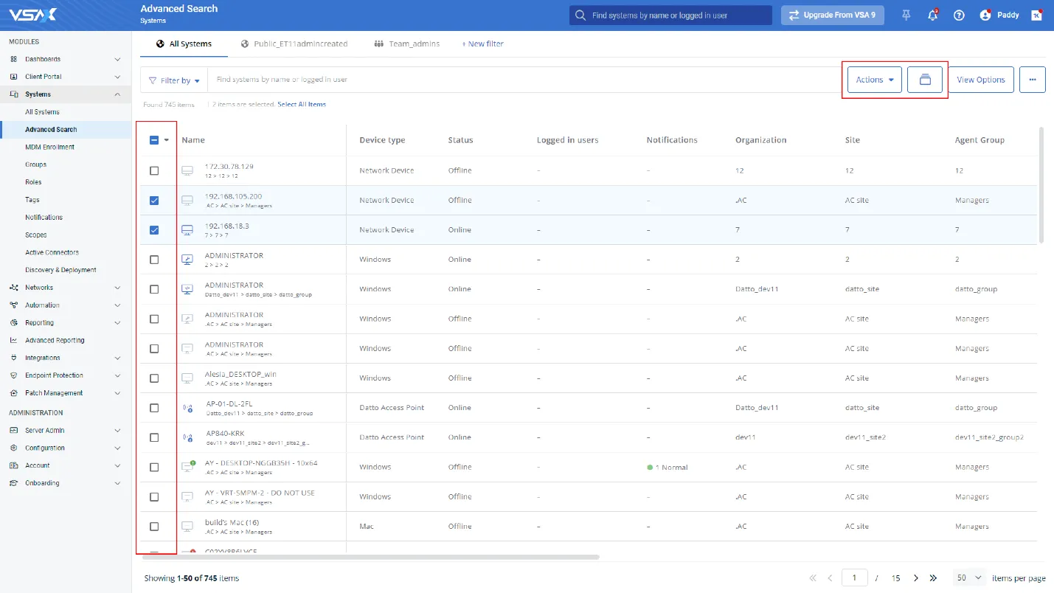This screenshot has width=1054, height=593.
Task: Uncheck the 192.168.105.200 row checkbox
Action: click(x=154, y=200)
